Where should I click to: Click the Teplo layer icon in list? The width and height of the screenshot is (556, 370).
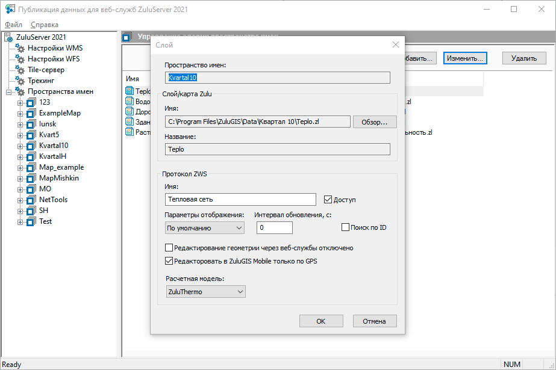130,91
